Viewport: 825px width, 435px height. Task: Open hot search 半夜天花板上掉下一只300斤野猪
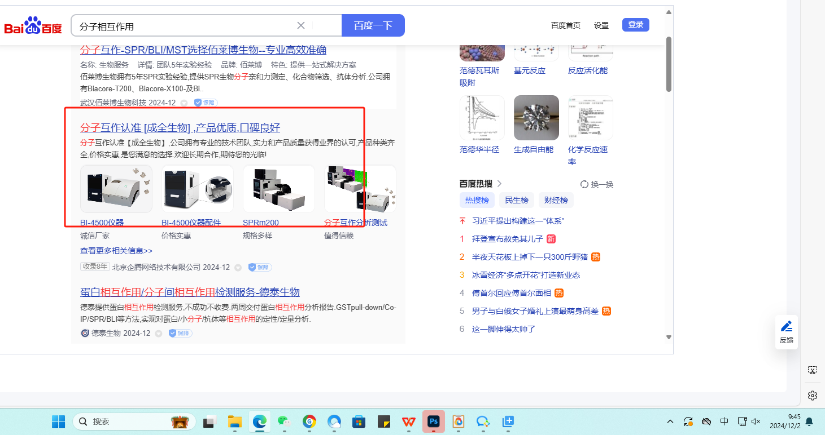[x=530, y=257]
